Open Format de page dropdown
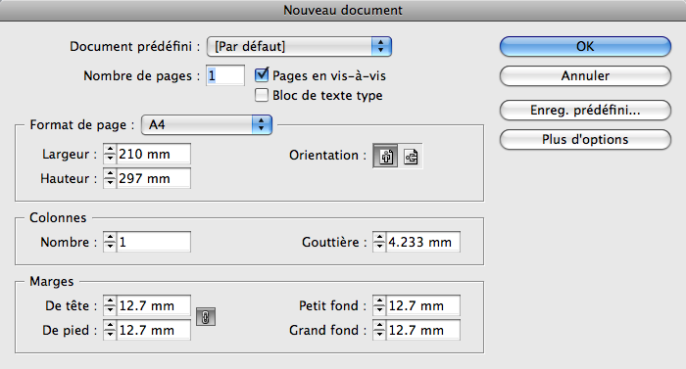This screenshot has width=686, height=369. pos(207,125)
